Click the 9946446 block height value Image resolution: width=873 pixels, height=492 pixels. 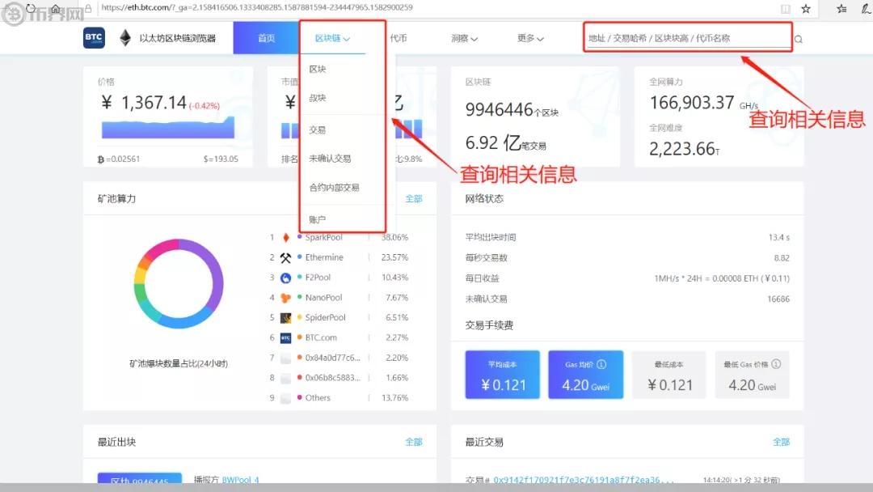tap(499, 110)
